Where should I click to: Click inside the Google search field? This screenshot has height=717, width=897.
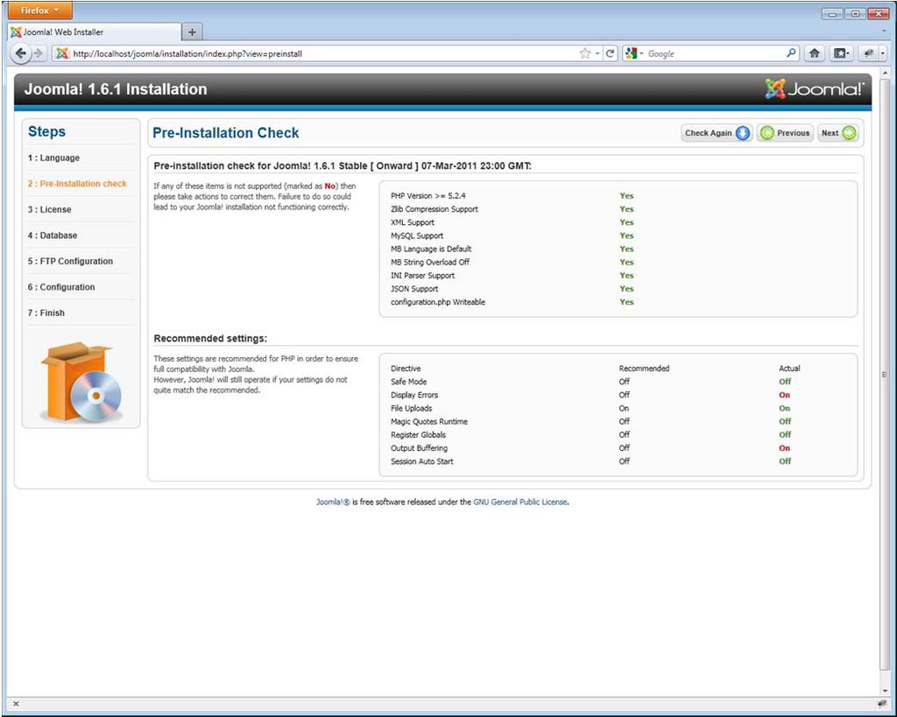pos(715,53)
